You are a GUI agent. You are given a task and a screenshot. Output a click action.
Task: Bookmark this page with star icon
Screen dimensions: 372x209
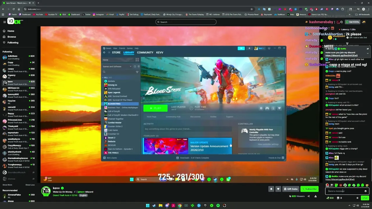(251, 9)
